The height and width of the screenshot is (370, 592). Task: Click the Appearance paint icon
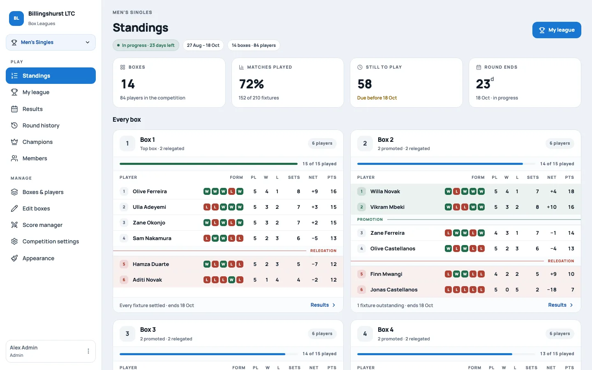pos(14,258)
